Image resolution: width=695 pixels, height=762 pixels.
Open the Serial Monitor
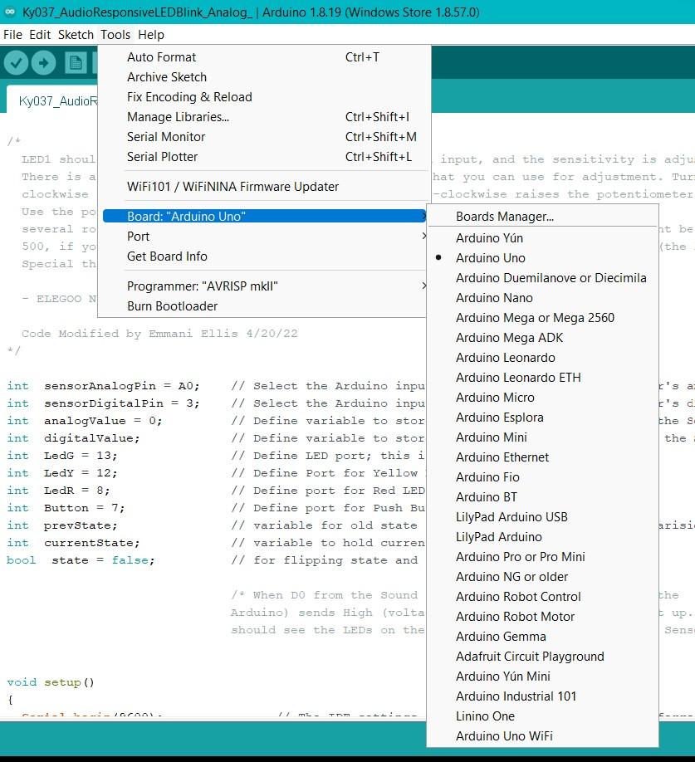(264, 137)
